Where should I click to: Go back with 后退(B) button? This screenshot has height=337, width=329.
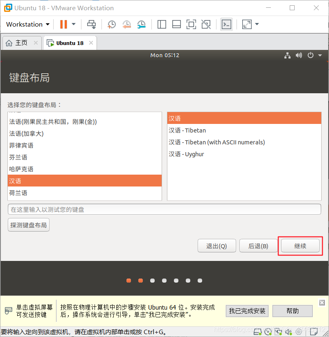pyautogui.click(x=258, y=246)
